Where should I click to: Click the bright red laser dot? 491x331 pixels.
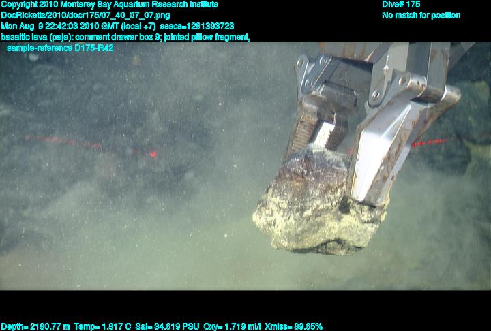click(x=153, y=154)
